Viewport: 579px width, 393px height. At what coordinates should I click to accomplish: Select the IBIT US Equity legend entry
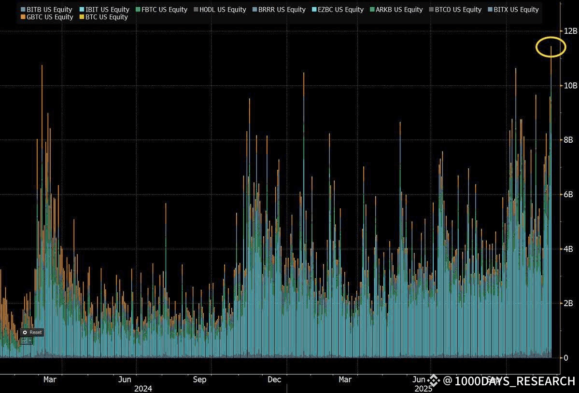coord(104,10)
